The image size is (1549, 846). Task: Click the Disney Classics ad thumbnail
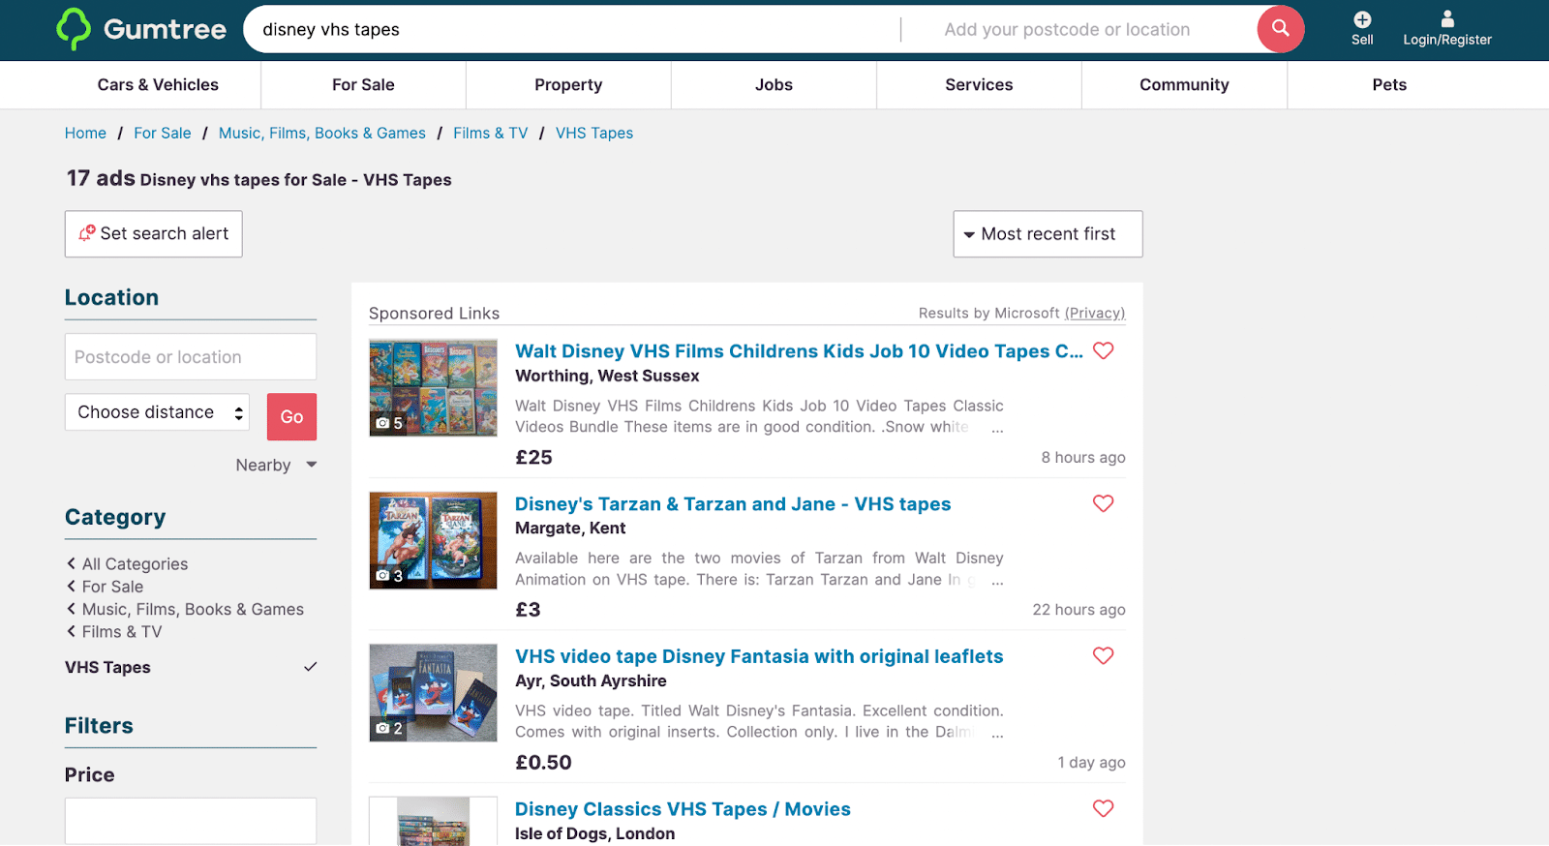[x=433, y=821]
